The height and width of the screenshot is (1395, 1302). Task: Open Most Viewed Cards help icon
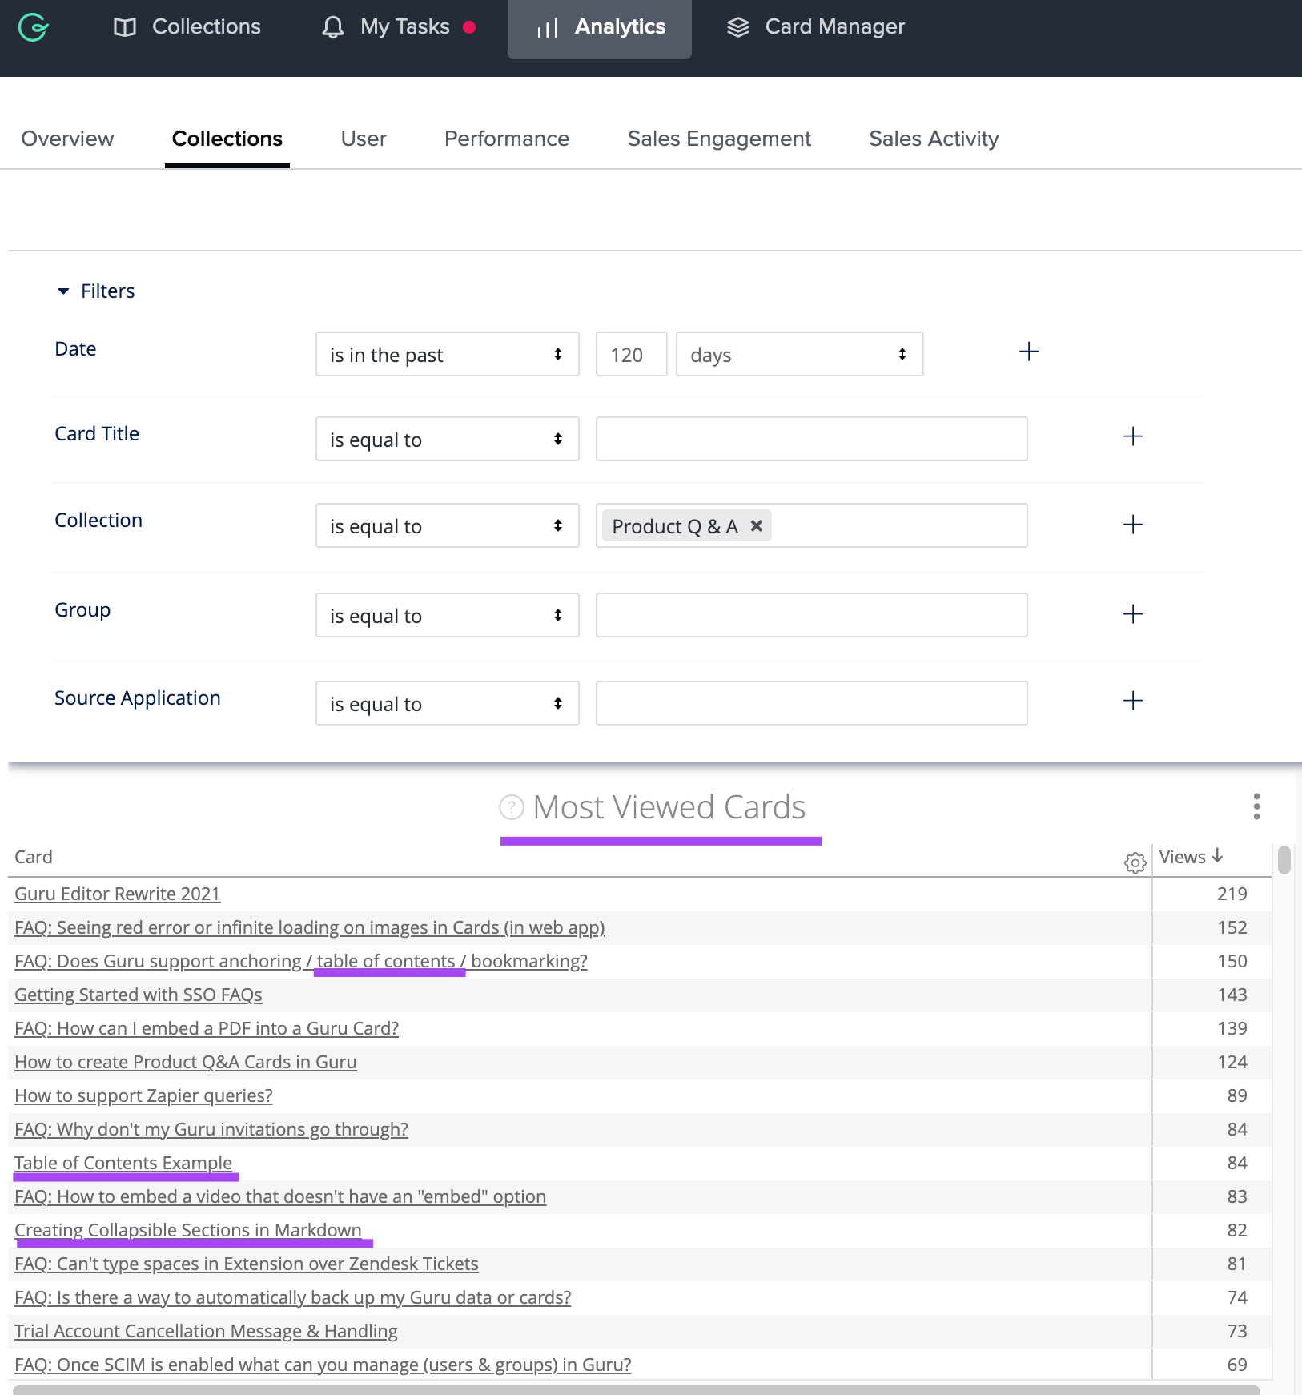[512, 807]
